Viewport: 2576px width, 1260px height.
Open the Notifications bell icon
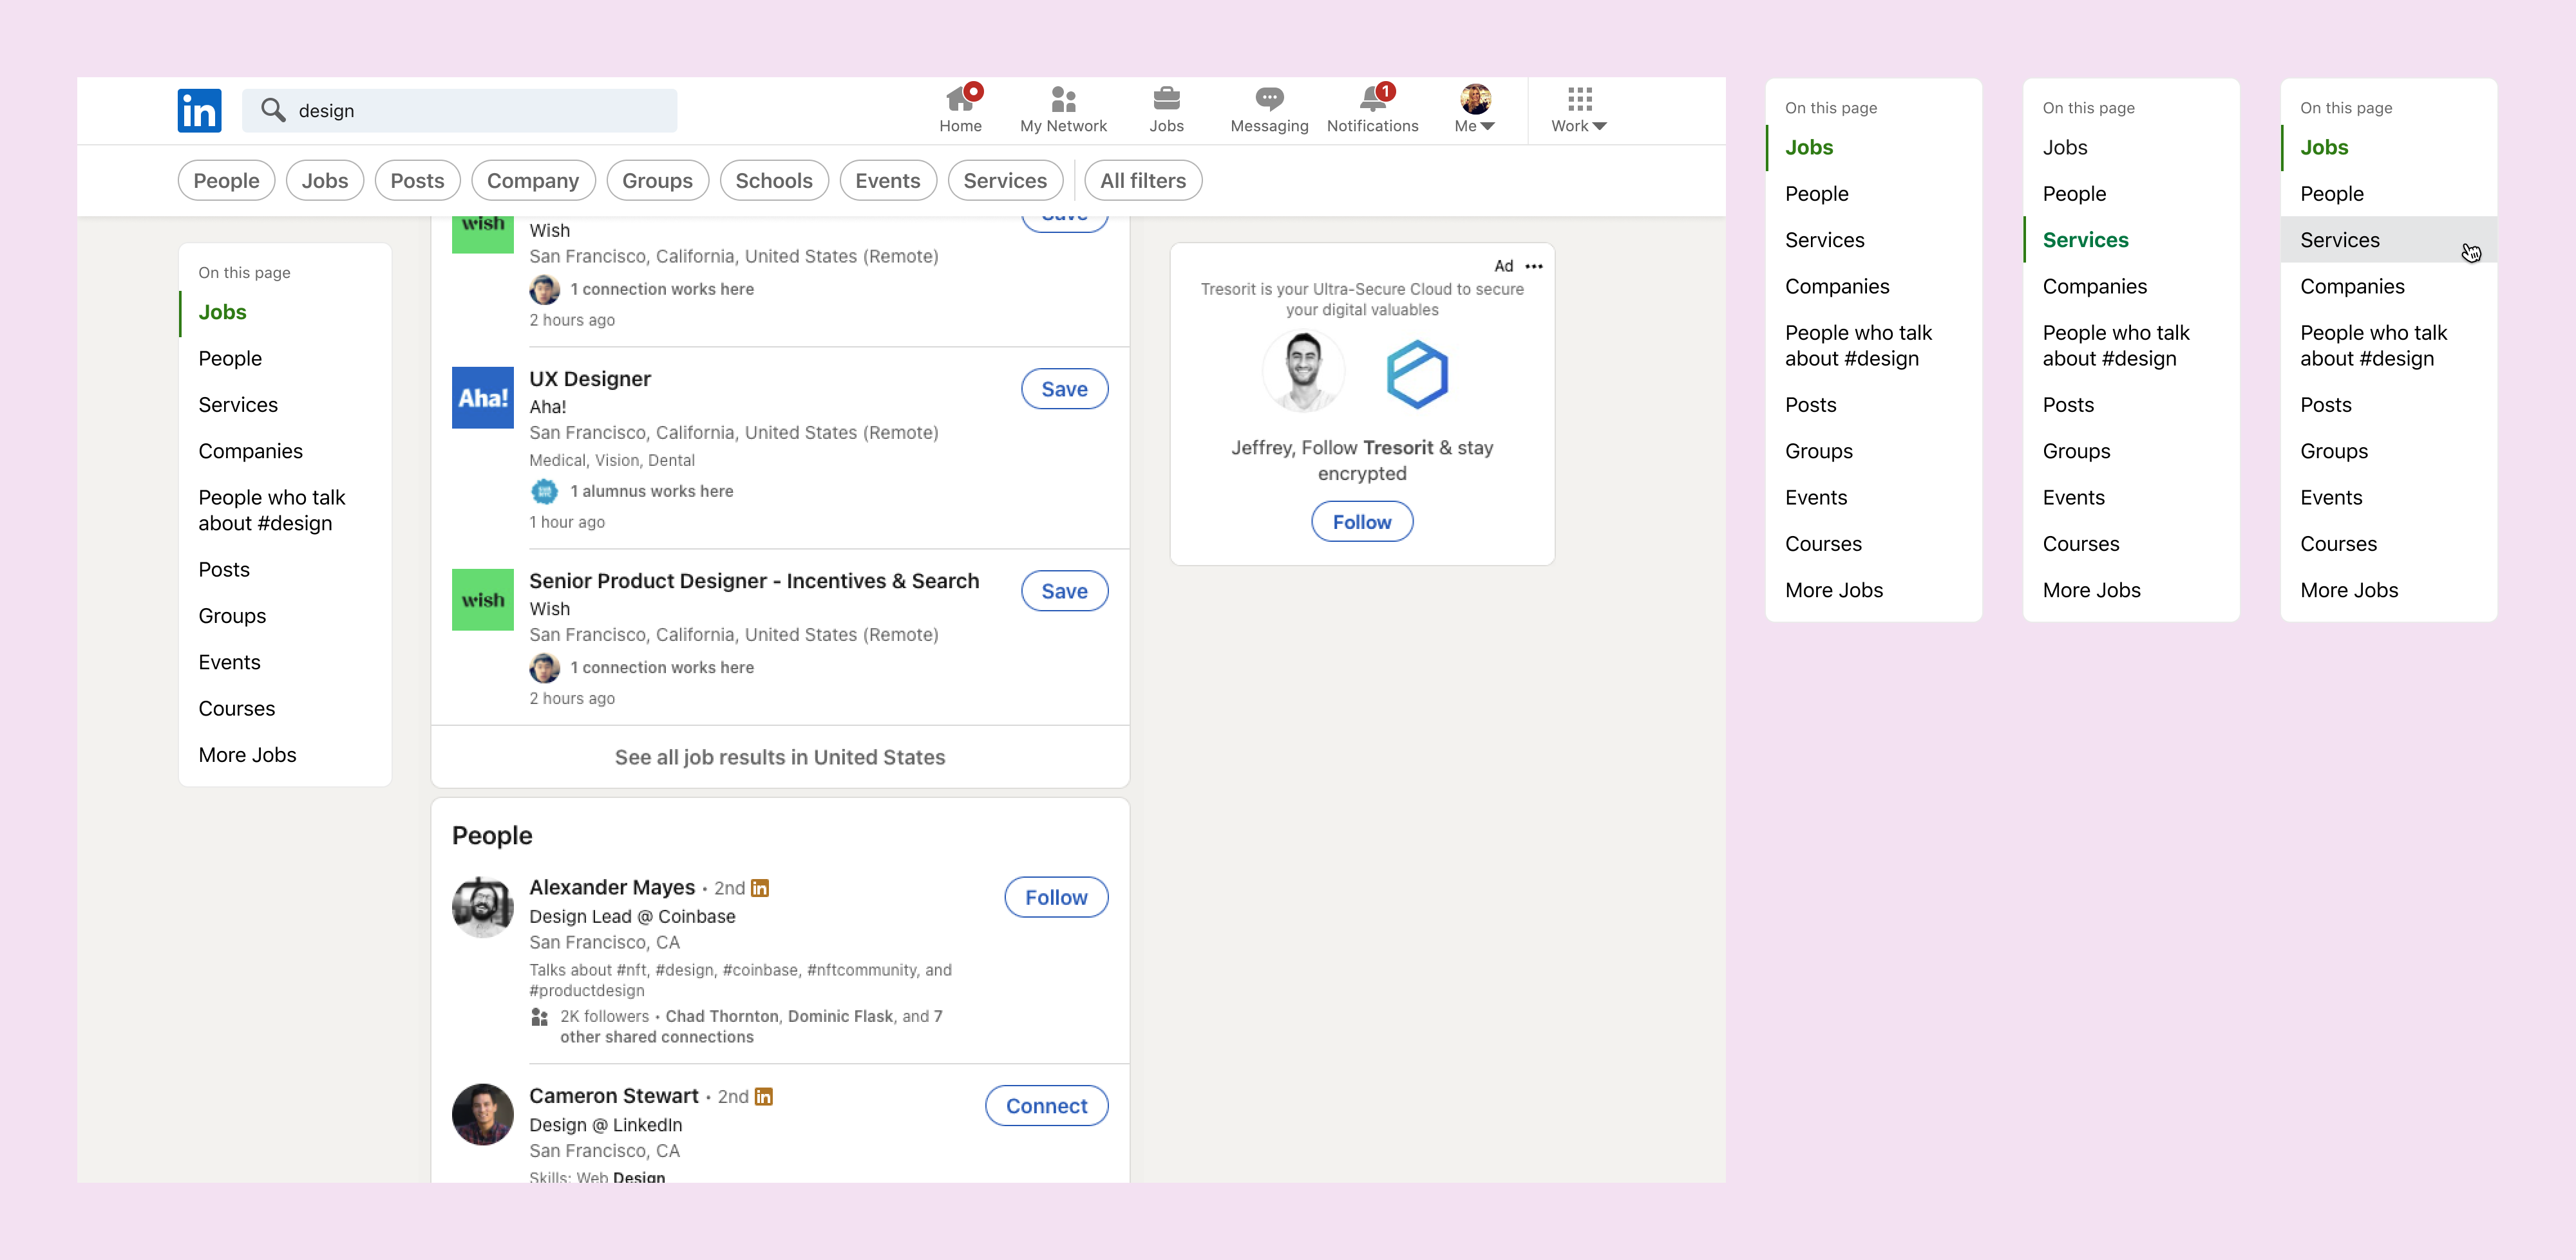tap(1372, 100)
